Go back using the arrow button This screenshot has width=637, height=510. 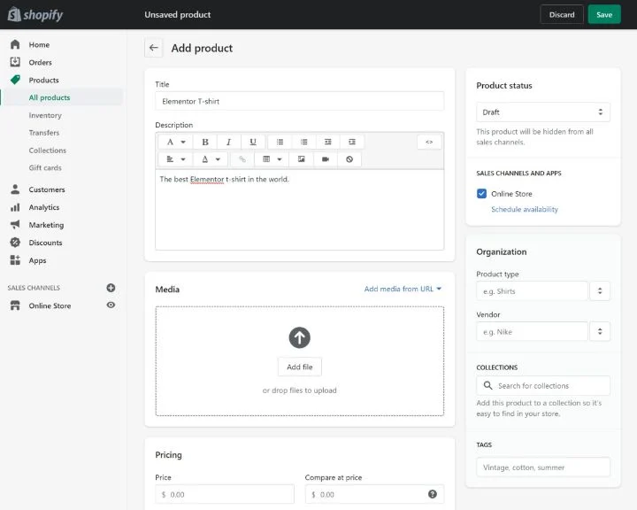point(154,49)
